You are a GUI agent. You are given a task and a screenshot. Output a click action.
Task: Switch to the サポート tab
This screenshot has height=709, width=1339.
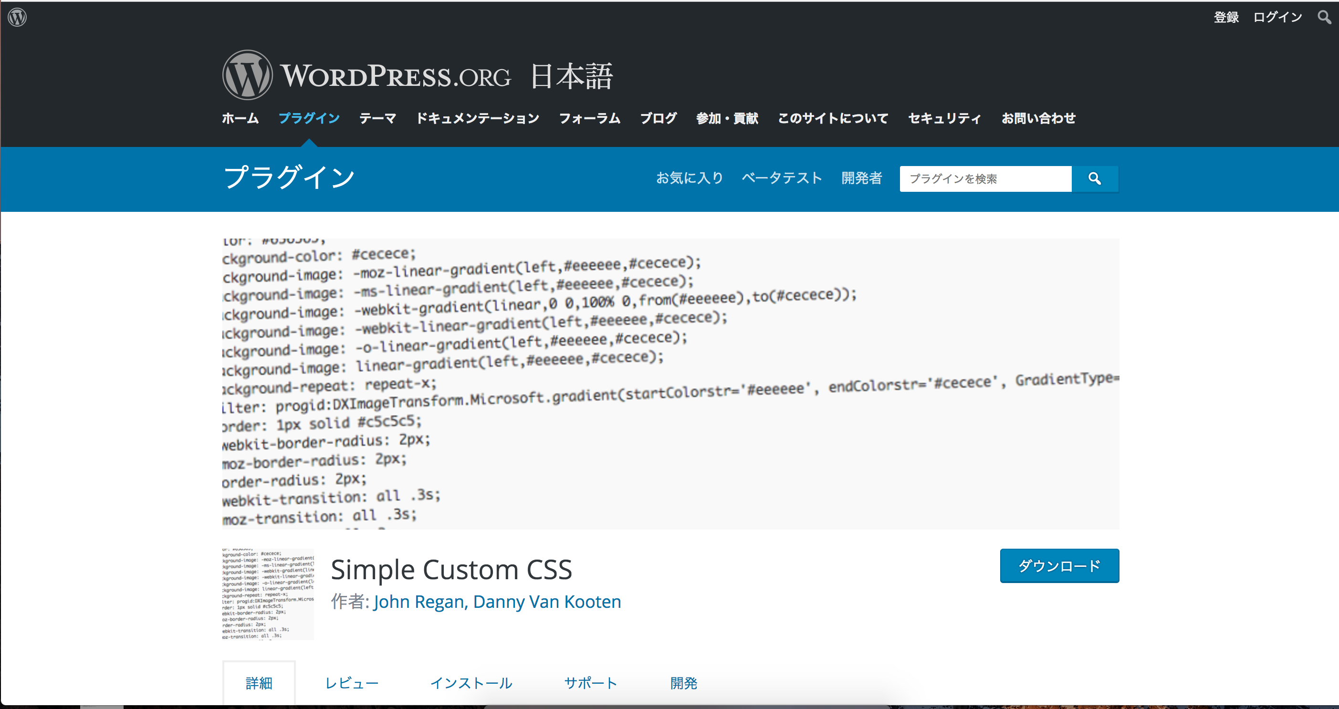coord(591,683)
